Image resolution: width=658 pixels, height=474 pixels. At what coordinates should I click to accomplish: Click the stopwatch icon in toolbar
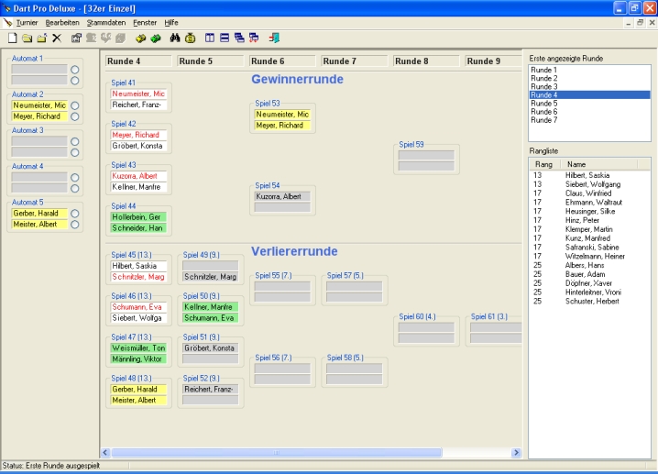(190, 38)
